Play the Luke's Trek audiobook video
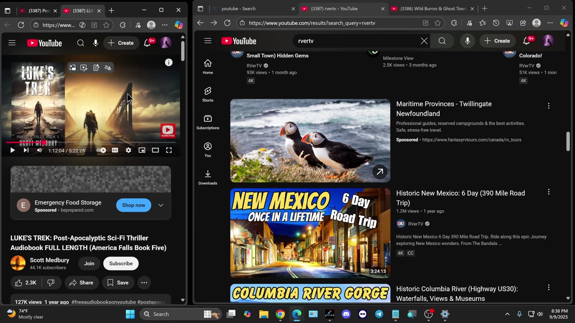This screenshot has width=575, height=323. (13, 150)
